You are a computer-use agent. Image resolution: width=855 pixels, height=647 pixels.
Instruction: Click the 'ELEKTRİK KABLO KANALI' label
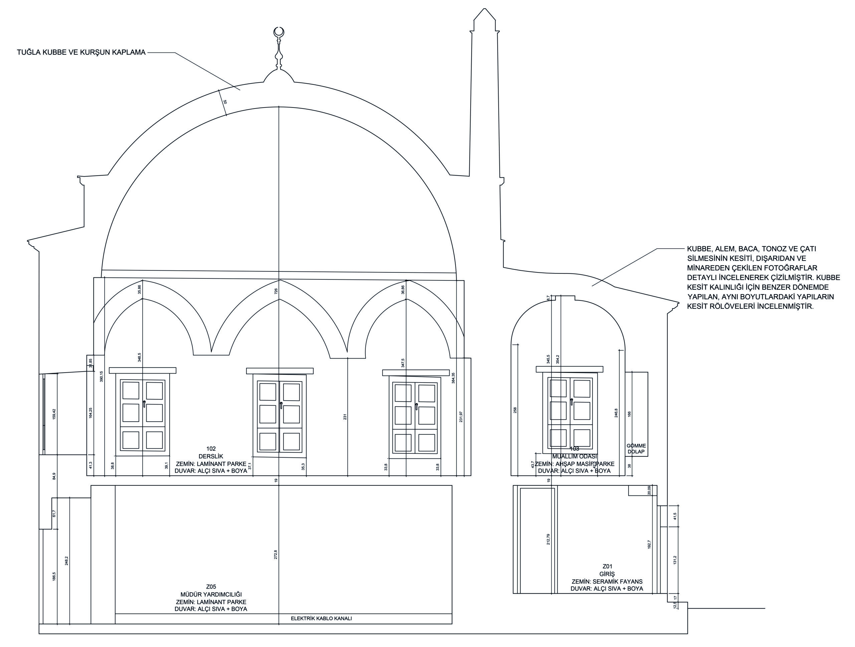pyautogui.click(x=321, y=618)
